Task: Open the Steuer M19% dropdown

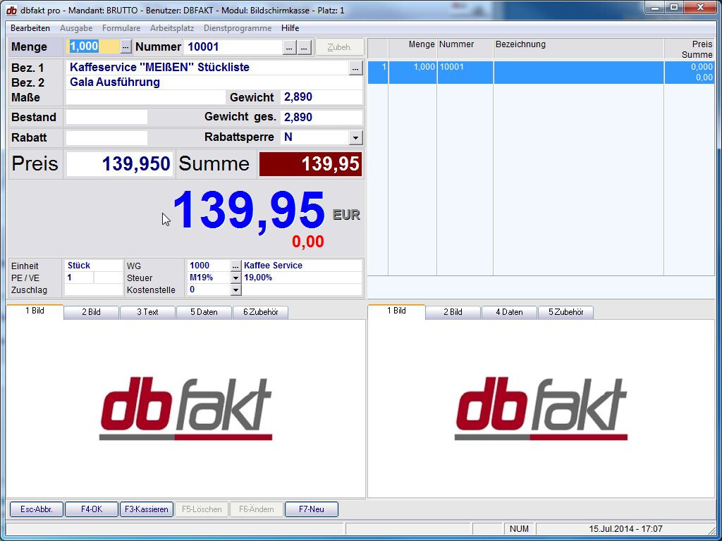Action: (235, 278)
